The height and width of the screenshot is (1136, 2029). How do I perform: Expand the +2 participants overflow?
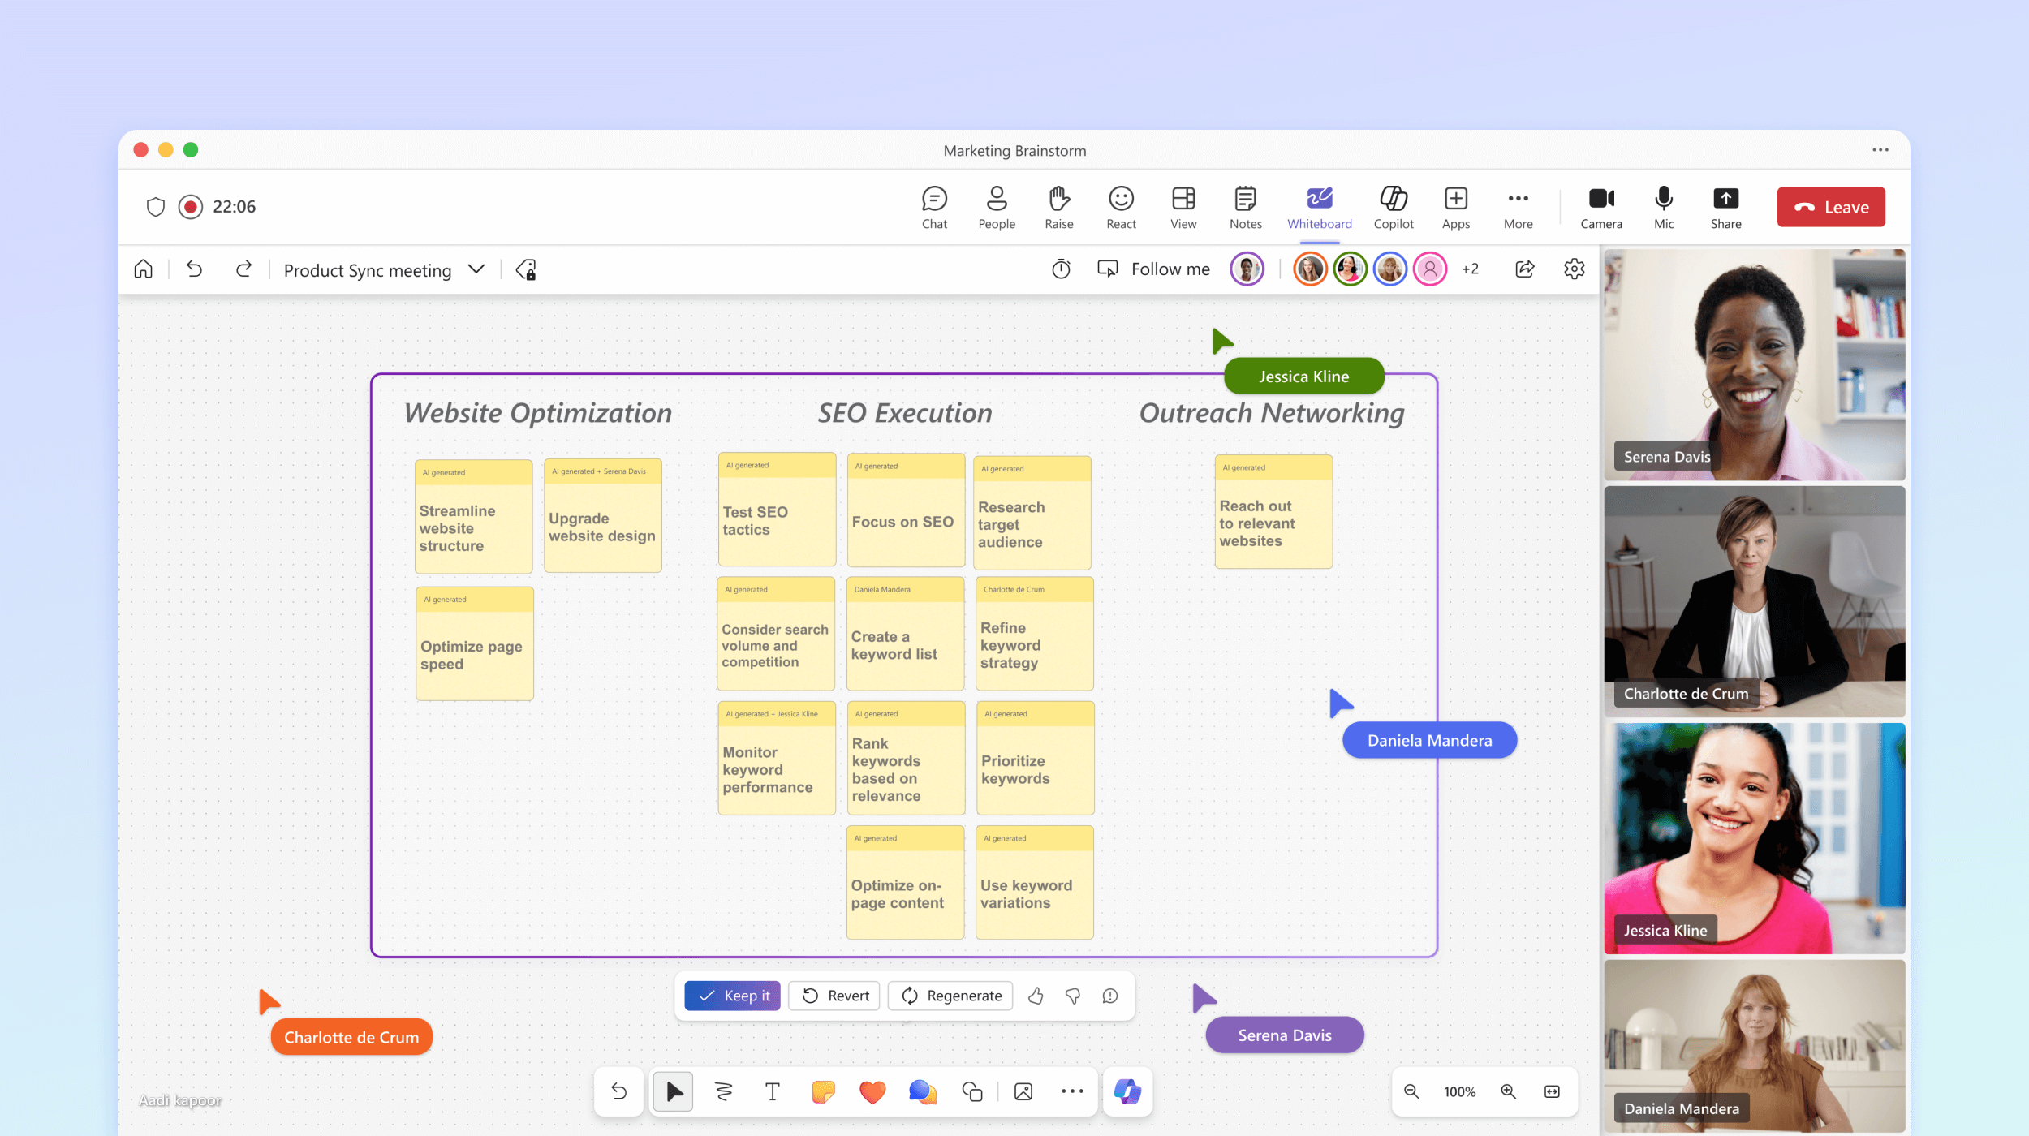coord(1470,269)
